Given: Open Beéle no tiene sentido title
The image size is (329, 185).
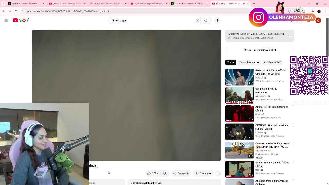Looking at the screenshot, I should [x=272, y=164].
